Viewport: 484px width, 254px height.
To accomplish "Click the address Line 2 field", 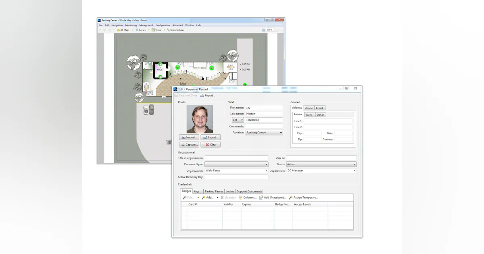I will pos(328,127).
